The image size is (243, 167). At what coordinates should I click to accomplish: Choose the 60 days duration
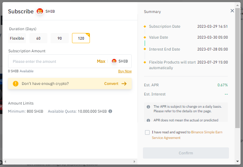coord(38,38)
